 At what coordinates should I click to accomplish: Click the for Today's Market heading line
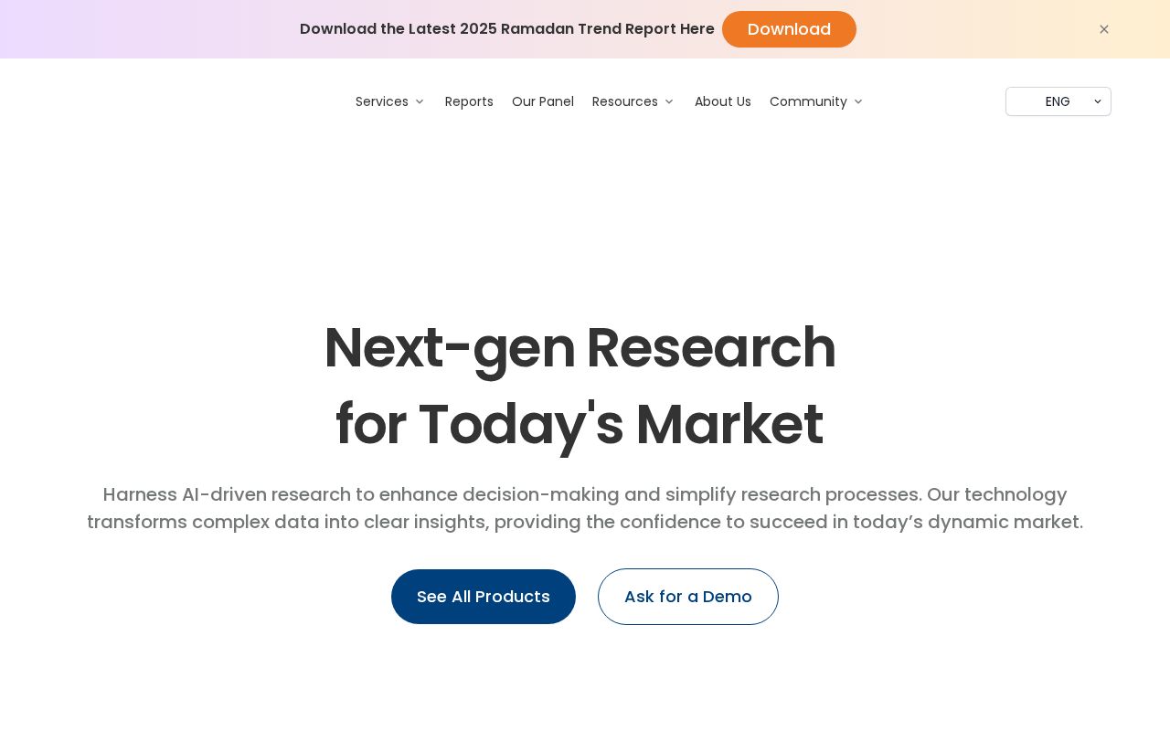click(x=580, y=425)
